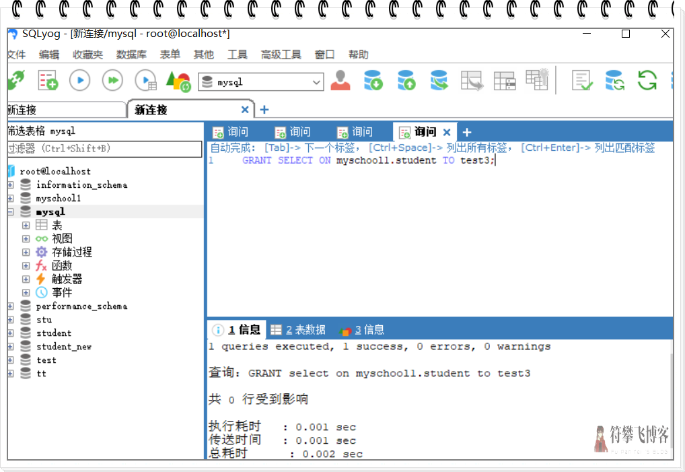
Task: Click the 存储过程 gear icon
Action: click(42, 252)
